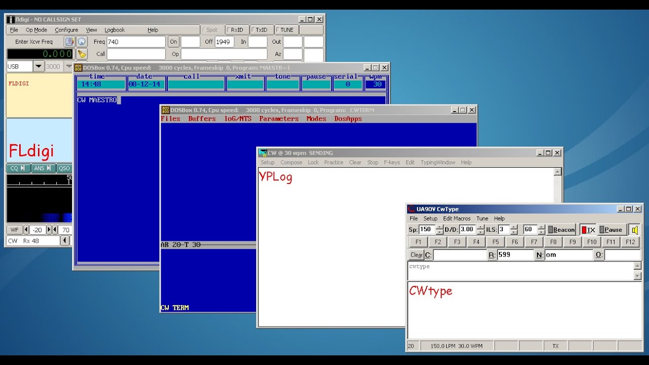Open the DosApps menu in CWTERM
Screen dimensions: 649x365
click(348, 119)
